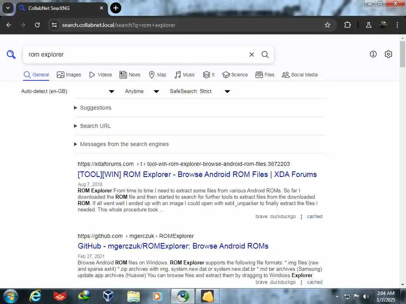Open the red taskbar application
This screenshot has height=304, width=406.
[60, 296]
